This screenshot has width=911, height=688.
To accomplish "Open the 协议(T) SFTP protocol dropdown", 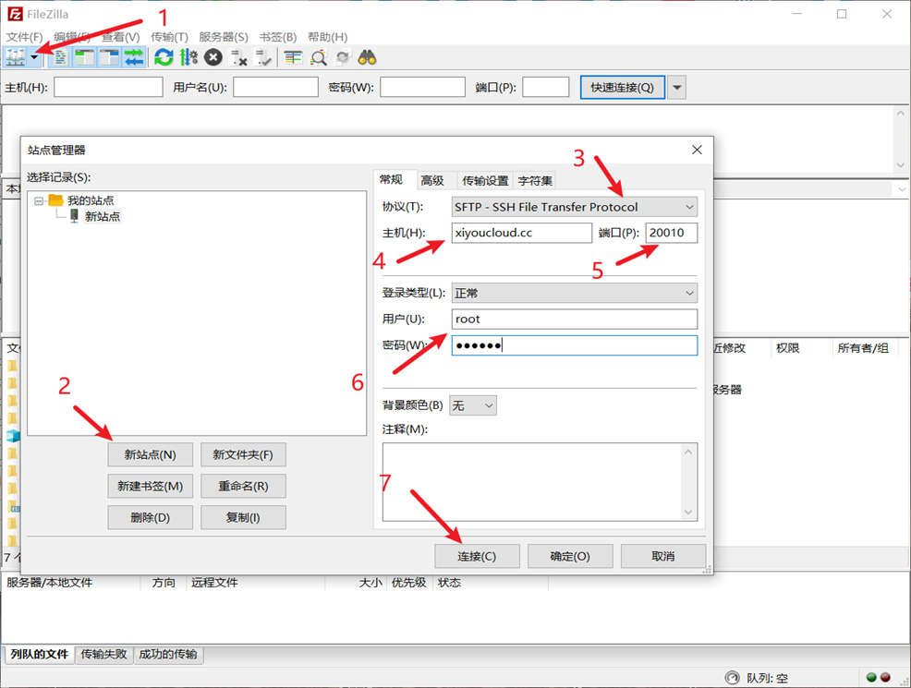I will coord(574,207).
